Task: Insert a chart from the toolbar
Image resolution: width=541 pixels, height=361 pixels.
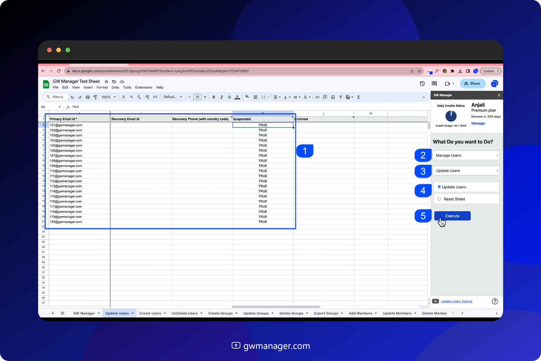Action: point(333,97)
